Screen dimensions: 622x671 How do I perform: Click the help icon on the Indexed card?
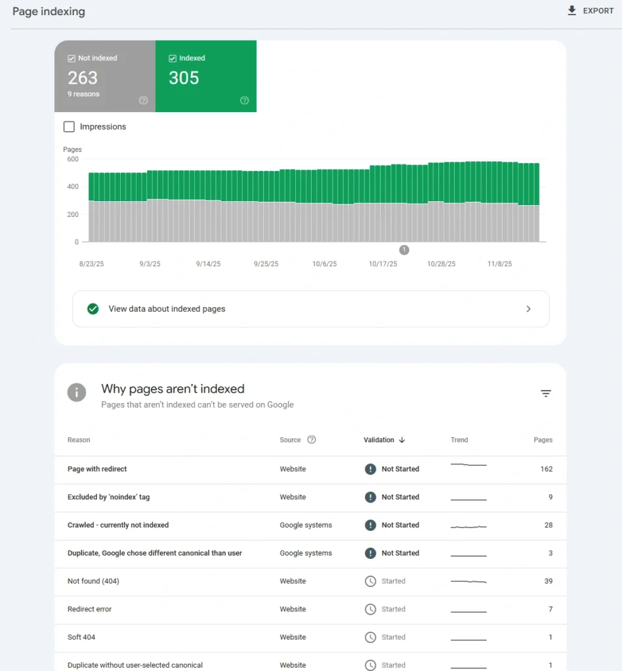tap(245, 100)
